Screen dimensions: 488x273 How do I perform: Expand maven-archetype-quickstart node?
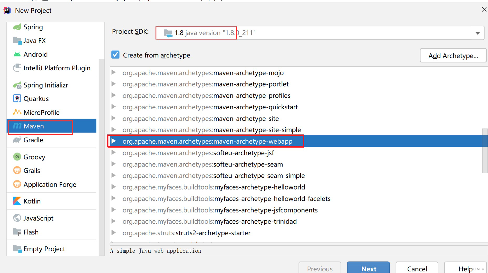tap(114, 107)
